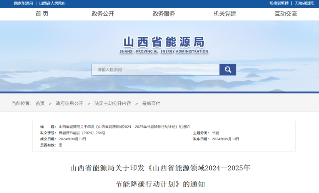Switch language via 切换到繁體
The width and height of the screenshot is (319, 193).
click(279, 3)
